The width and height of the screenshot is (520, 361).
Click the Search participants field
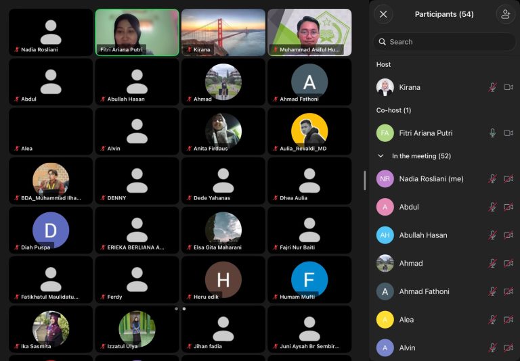(x=444, y=42)
